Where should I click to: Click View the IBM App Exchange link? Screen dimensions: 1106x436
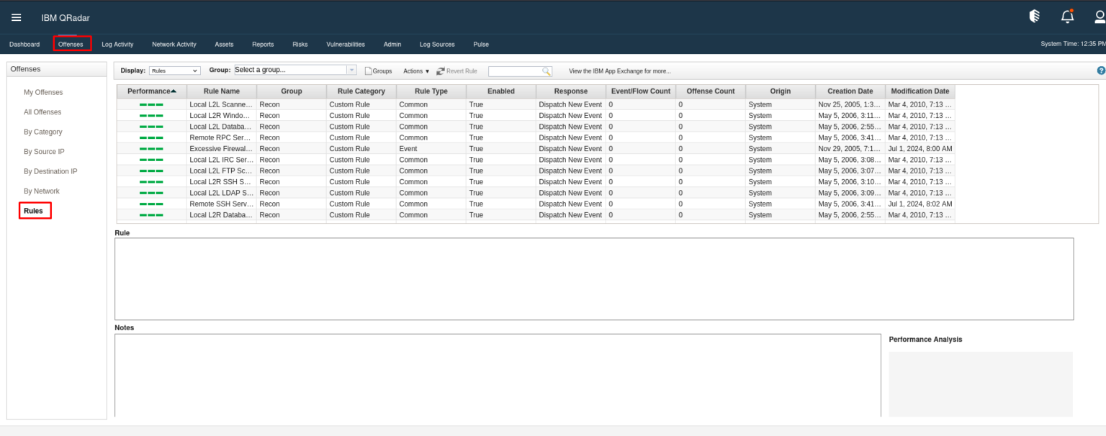[x=619, y=71]
